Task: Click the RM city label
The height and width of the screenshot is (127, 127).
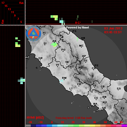Action: point(64,78)
